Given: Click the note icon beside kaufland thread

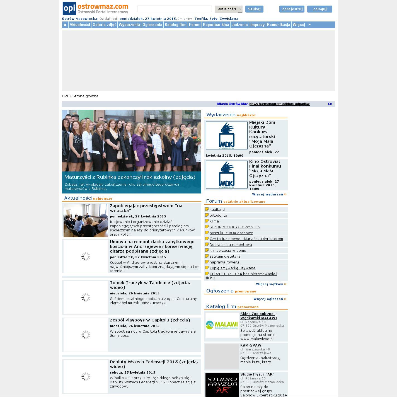Looking at the screenshot, I should coord(207,209).
